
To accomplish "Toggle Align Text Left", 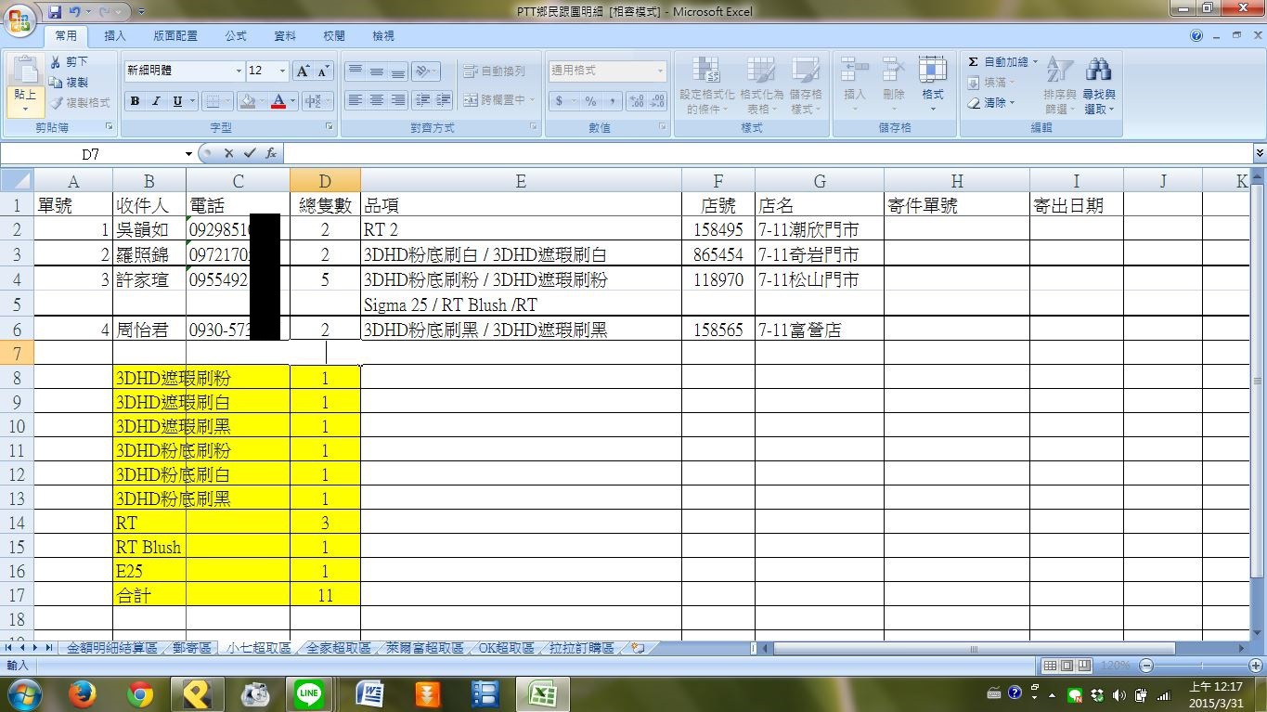I will click(355, 100).
